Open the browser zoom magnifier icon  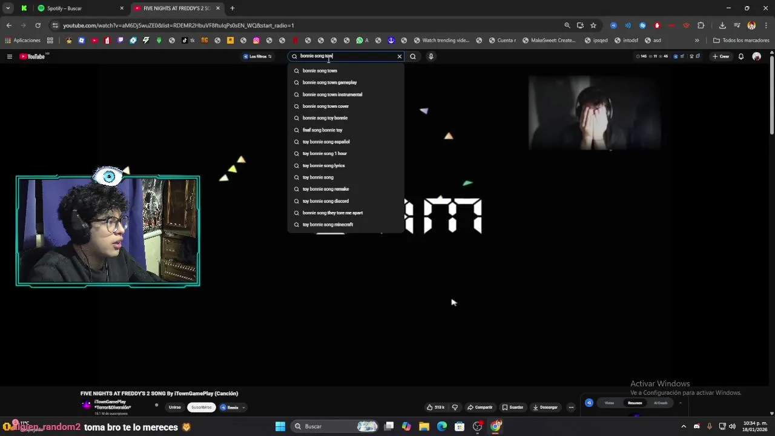(x=567, y=25)
